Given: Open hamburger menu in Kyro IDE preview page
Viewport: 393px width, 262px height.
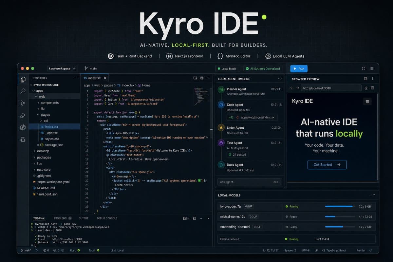Looking at the screenshot, I should pyautogui.click(x=367, y=102).
